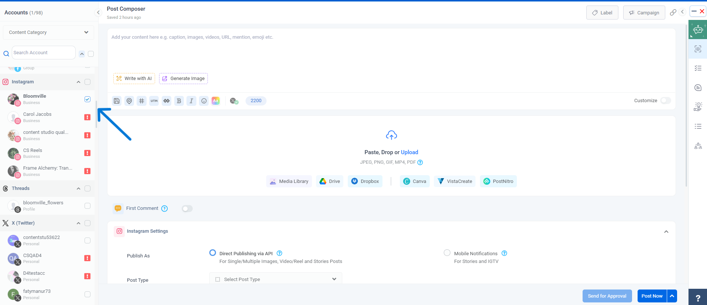The width and height of the screenshot is (707, 305).
Task: Collapse all account groups arrow
Action: (82, 54)
